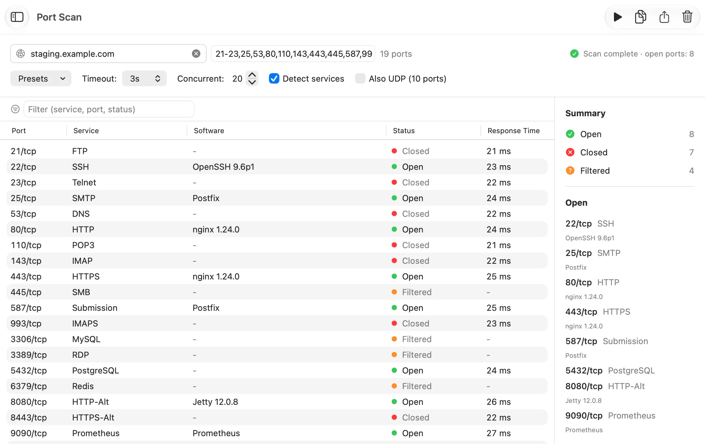This screenshot has width=705, height=444.
Task: Click the green Open icon in Summary
Action: click(x=570, y=134)
